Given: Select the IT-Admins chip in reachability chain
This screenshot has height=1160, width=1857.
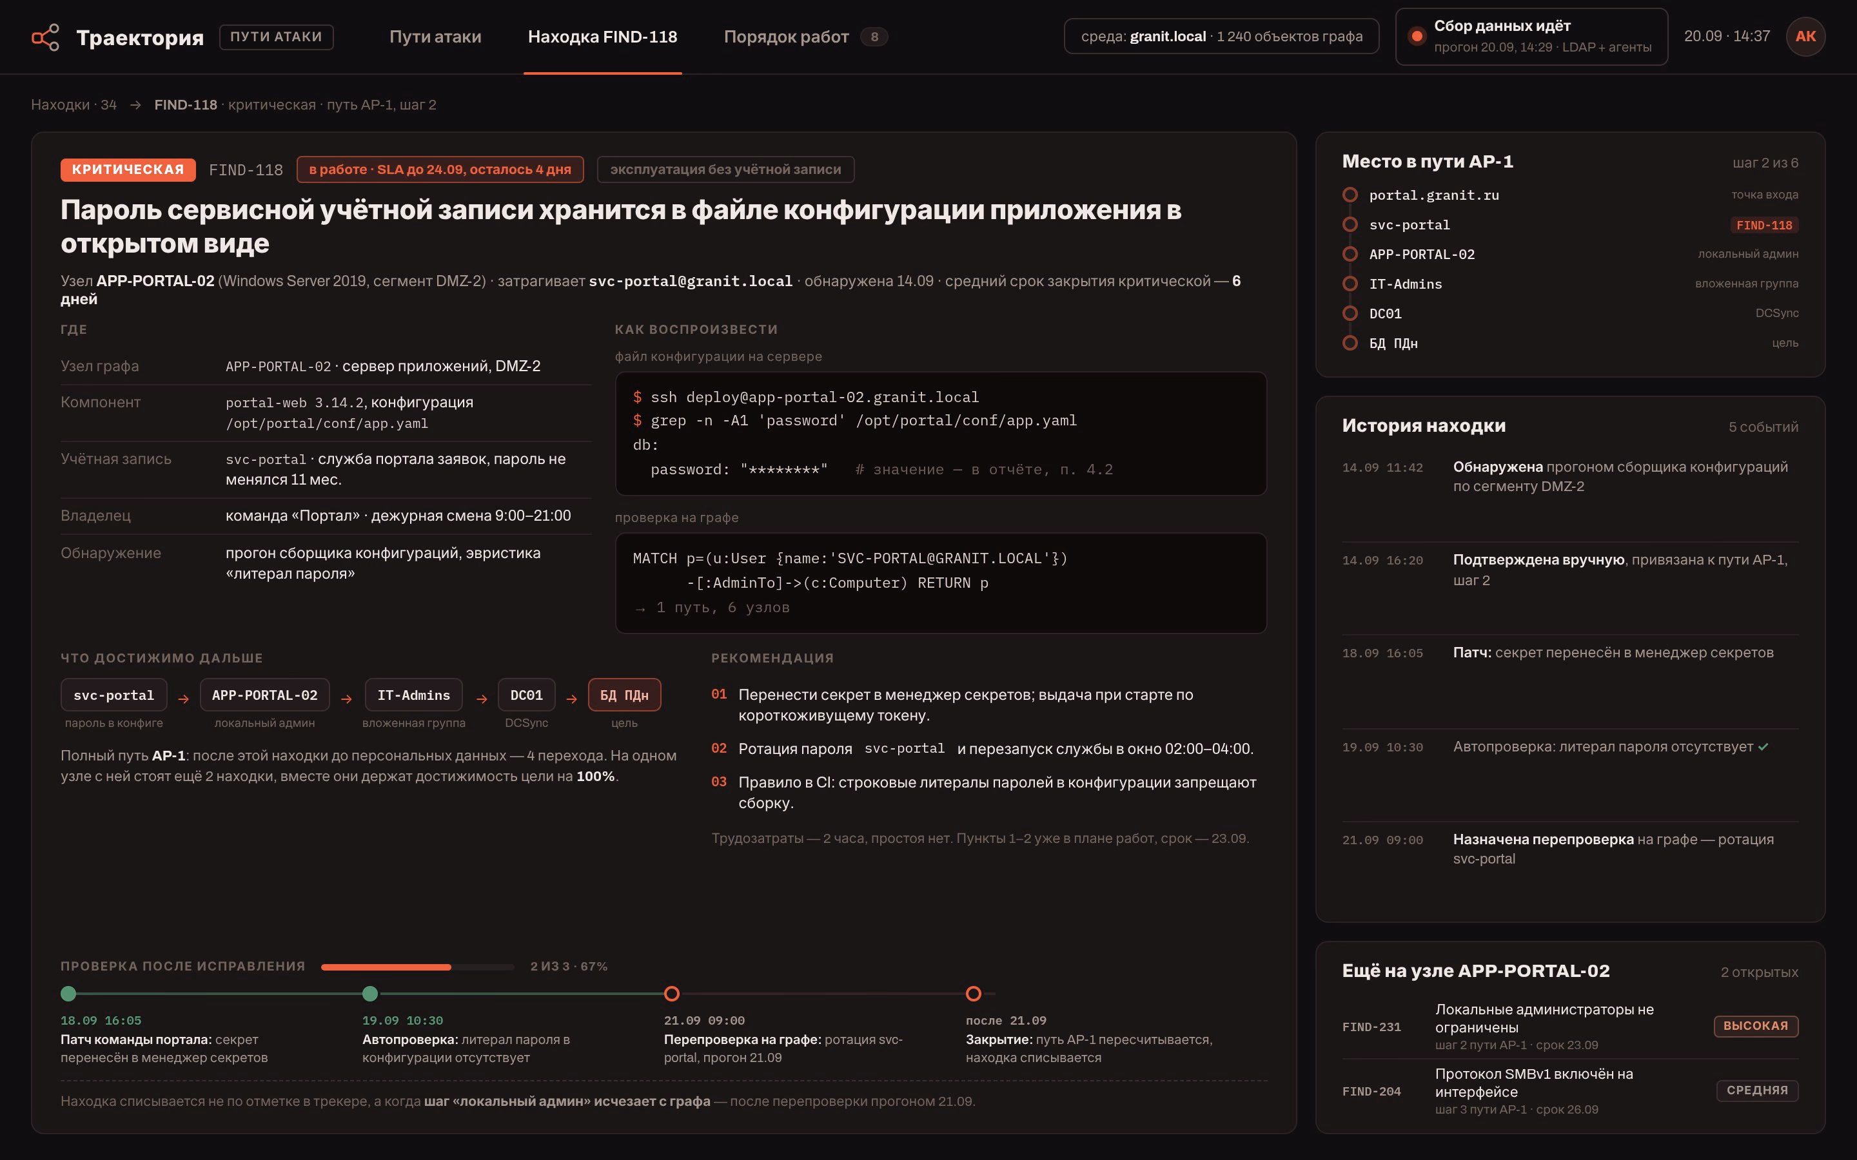Looking at the screenshot, I should click(413, 695).
